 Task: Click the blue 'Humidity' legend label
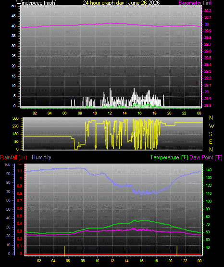click(41, 157)
